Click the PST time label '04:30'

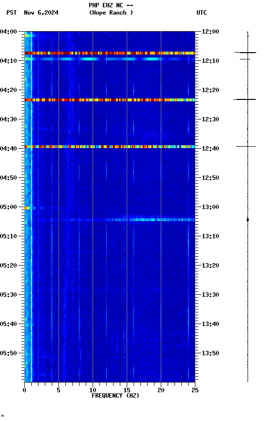(8, 119)
